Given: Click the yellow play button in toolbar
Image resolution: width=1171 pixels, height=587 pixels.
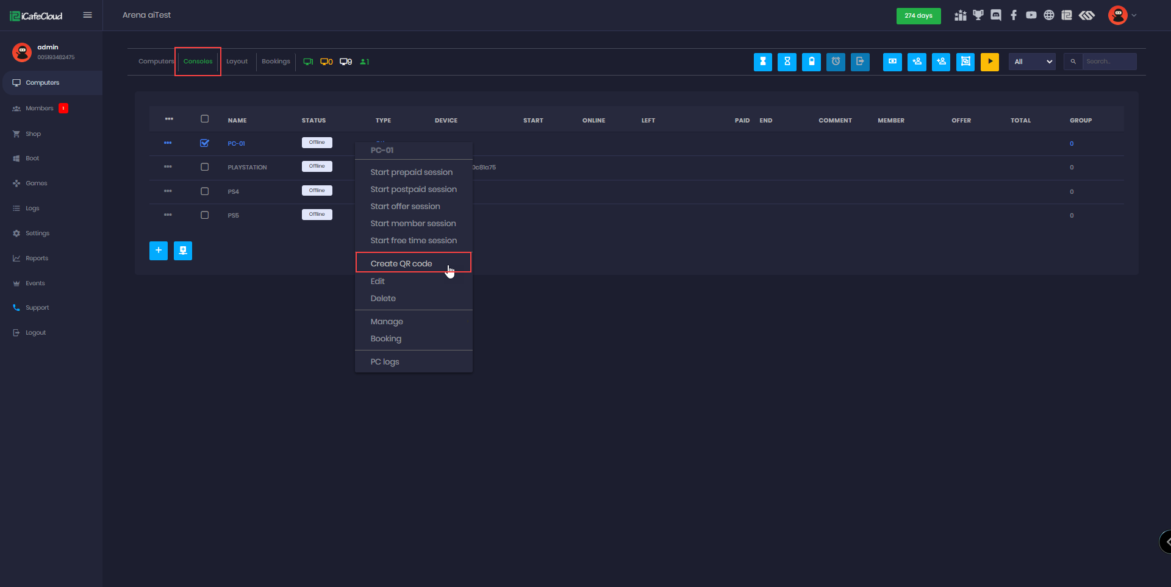Looking at the screenshot, I should pyautogui.click(x=989, y=62).
